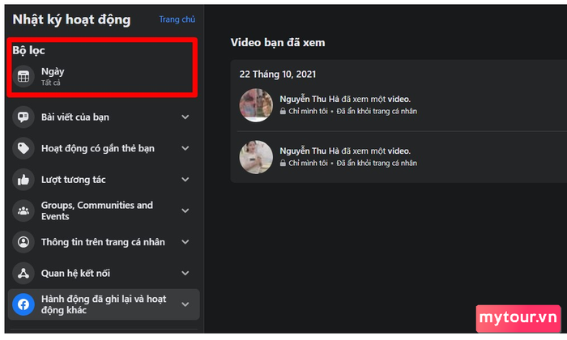Open the Trang chủ link
The width and height of the screenshot is (567, 340).
(177, 19)
